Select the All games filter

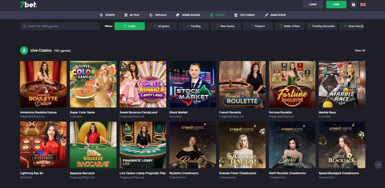[162, 26]
